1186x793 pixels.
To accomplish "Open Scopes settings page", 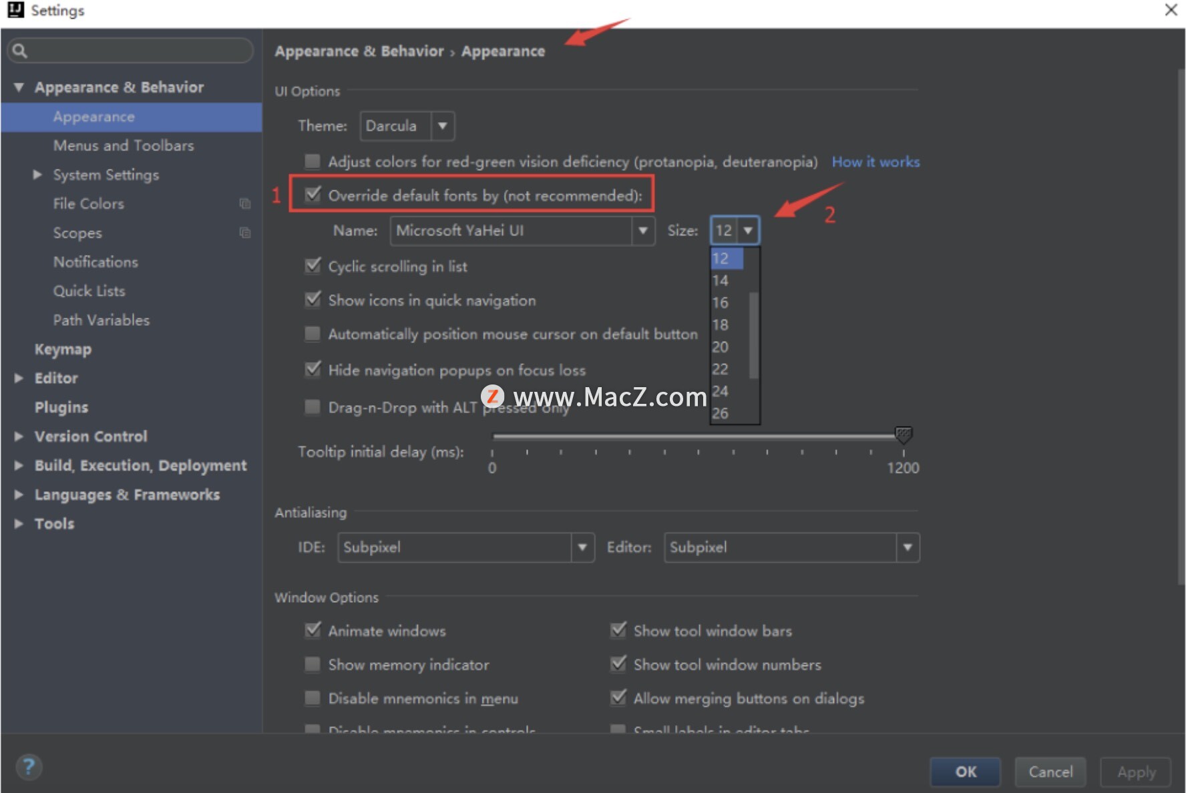I will click(77, 233).
